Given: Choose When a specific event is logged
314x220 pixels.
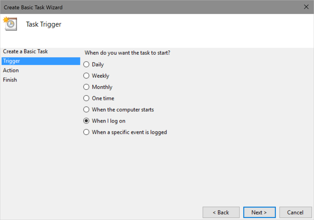Looking at the screenshot, I should coord(86,132).
